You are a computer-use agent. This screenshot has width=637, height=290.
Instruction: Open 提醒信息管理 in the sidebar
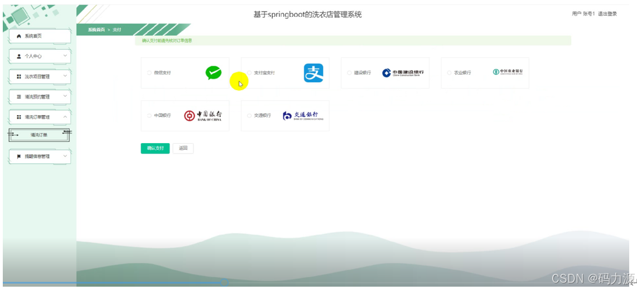pyautogui.click(x=40, y=156)
